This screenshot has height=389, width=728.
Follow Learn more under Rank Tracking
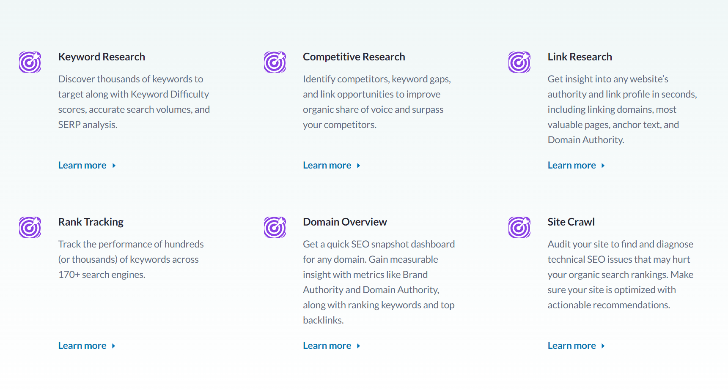87,346
